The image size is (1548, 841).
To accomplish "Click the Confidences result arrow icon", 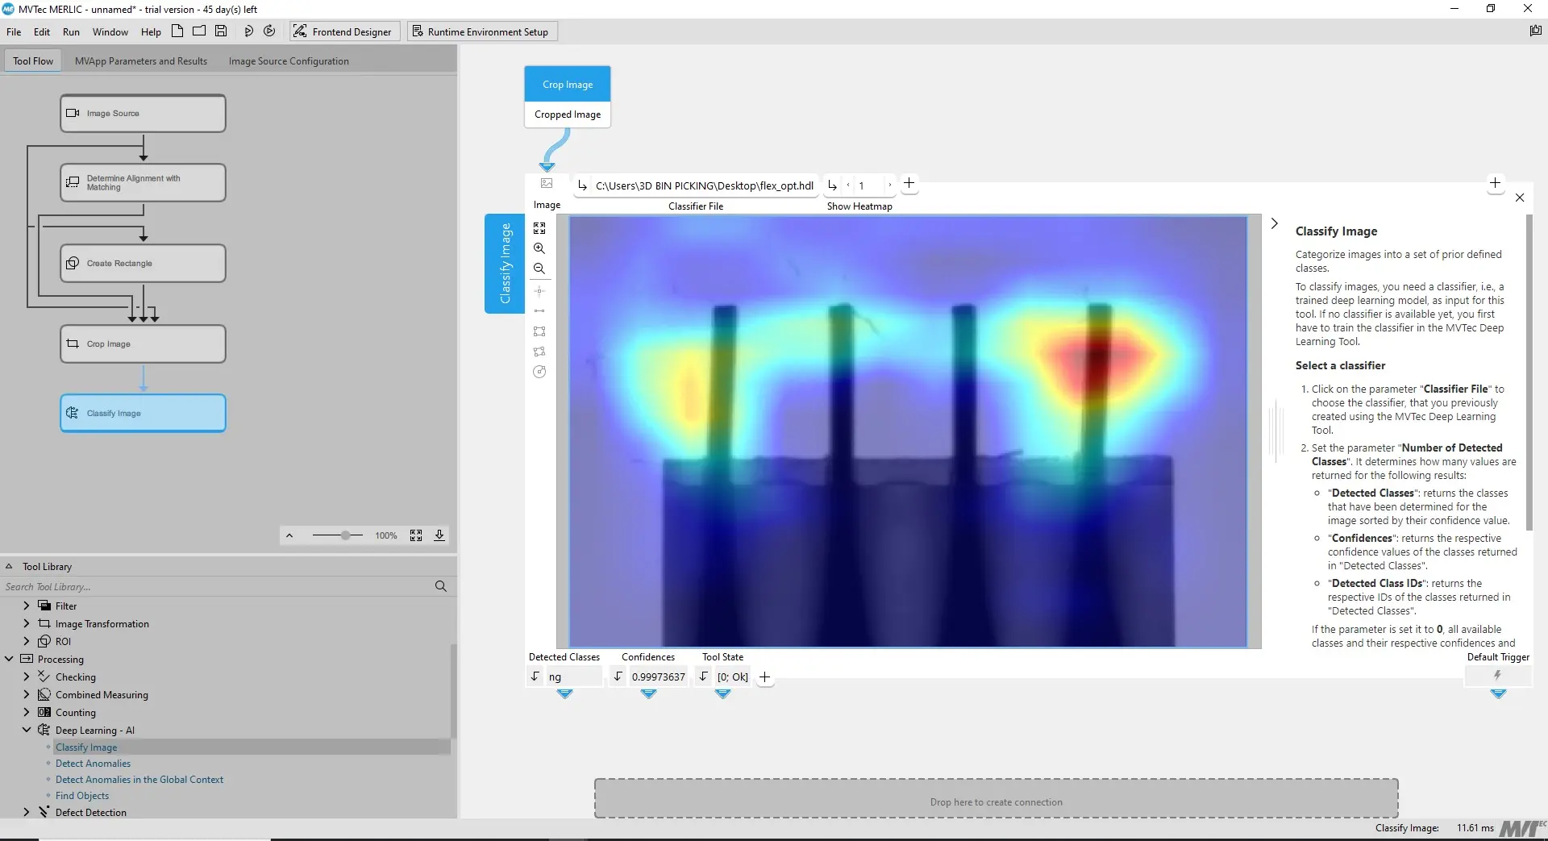I will click(x=618, y=677).
